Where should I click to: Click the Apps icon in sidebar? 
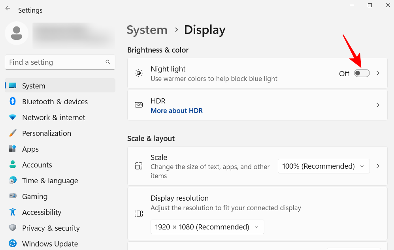click(13, 149)
